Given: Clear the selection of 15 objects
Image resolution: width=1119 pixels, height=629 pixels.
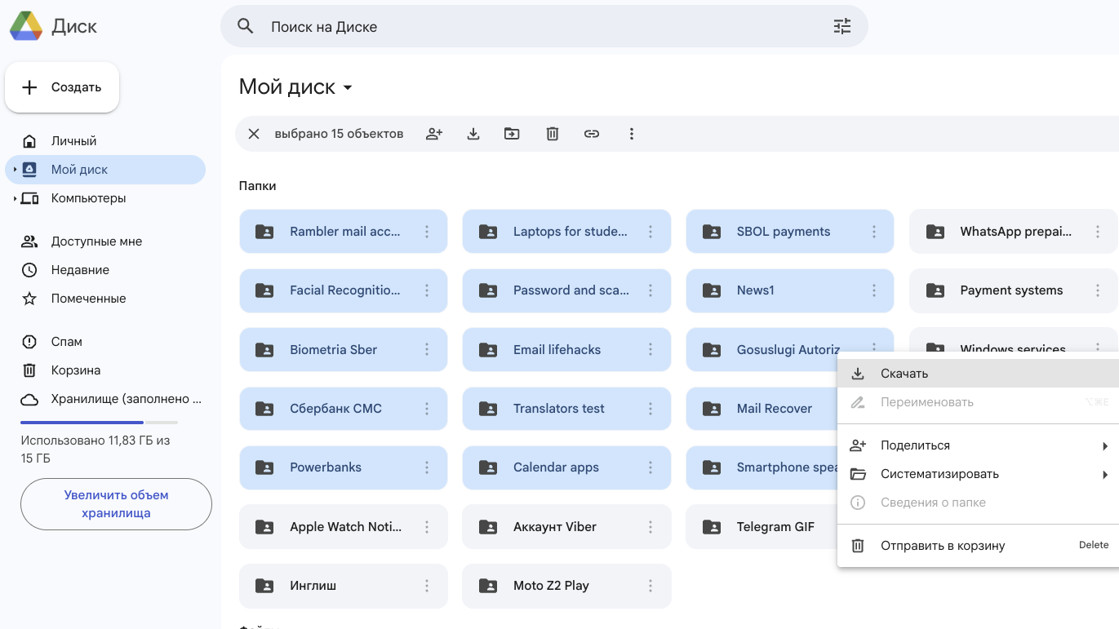Looking at the screenshot, I should 254,134.
